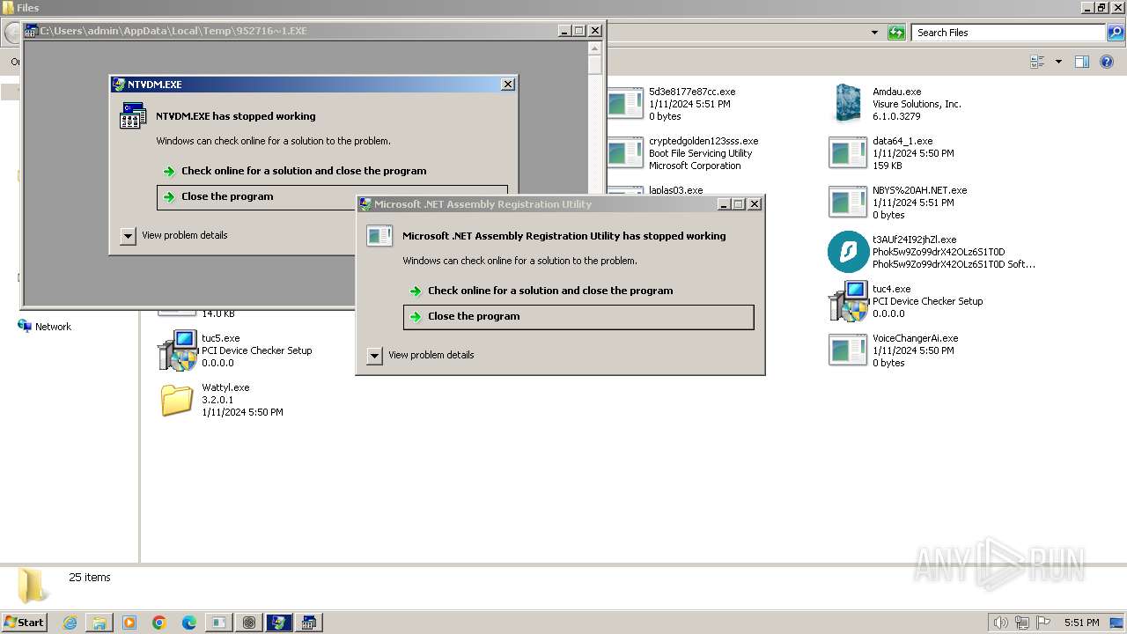Open More view options dropdown arrow
The height and width of the screenshot is (634, 1127).
(1058, 62)
